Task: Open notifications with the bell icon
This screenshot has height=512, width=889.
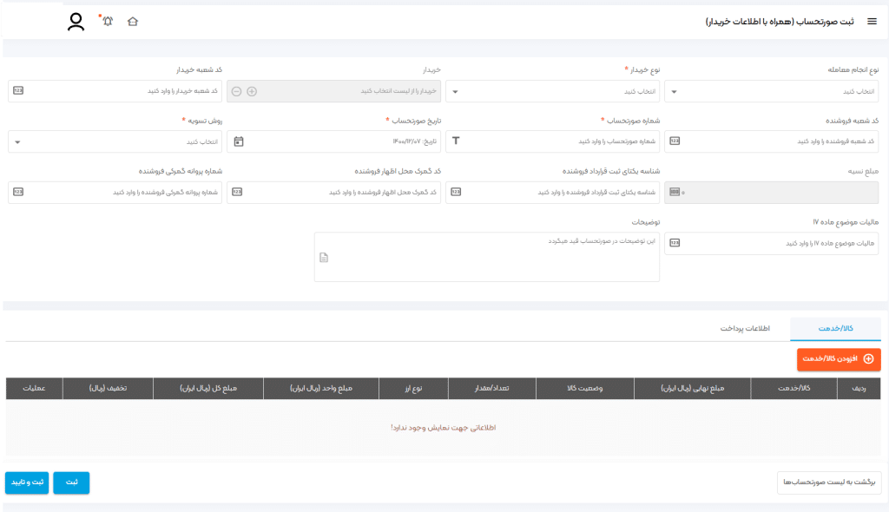Action: (108, 21)
